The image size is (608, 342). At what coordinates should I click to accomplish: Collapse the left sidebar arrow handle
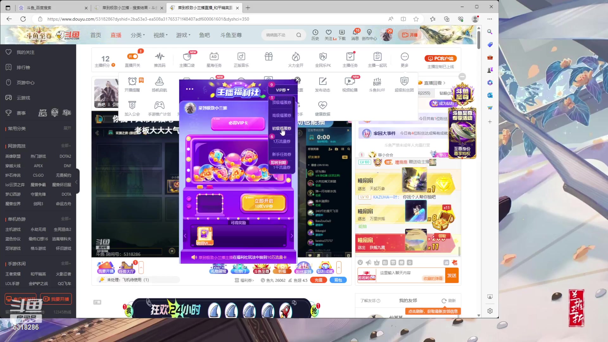(76, 181)
